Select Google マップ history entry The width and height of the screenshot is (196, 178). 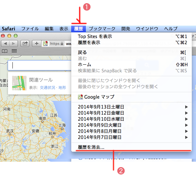pos(132,97)
